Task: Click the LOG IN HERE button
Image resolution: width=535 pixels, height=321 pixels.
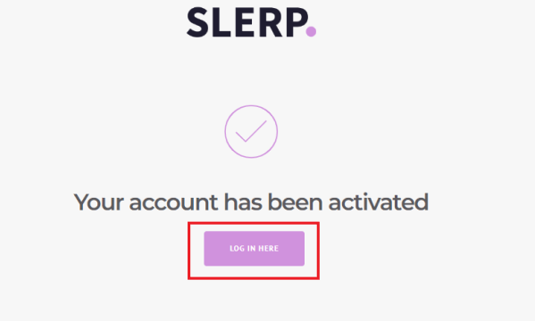Action: coord(255,249)
